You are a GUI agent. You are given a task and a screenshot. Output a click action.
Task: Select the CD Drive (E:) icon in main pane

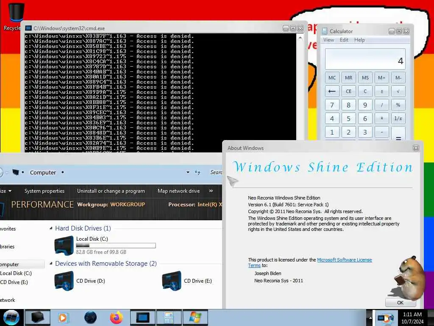(x=172, y=281)
